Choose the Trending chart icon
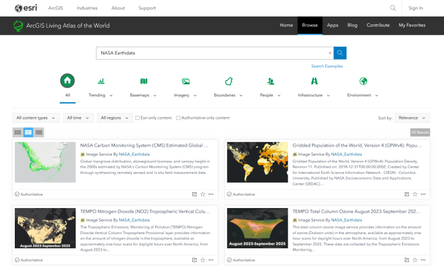This screenshot has height=266, width=444. (101, 82)
